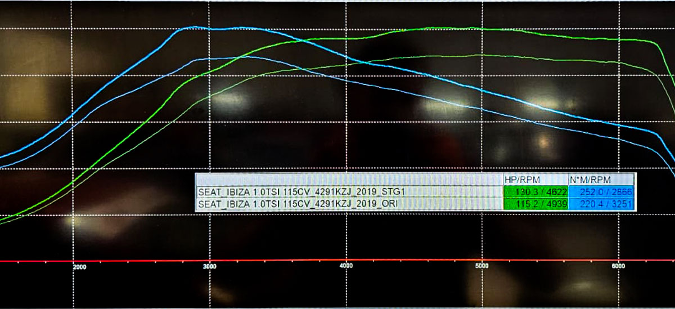Click the 6000 RPM axis label
Screen dimensions: 675x309
click(618, 265)
